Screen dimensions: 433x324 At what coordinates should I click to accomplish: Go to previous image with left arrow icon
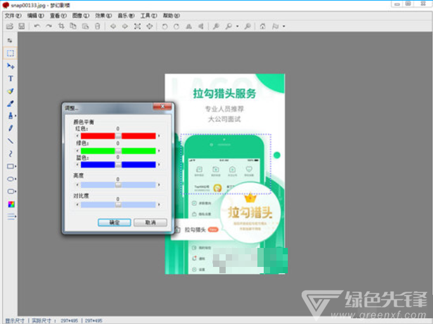click(x=113, y=26)
